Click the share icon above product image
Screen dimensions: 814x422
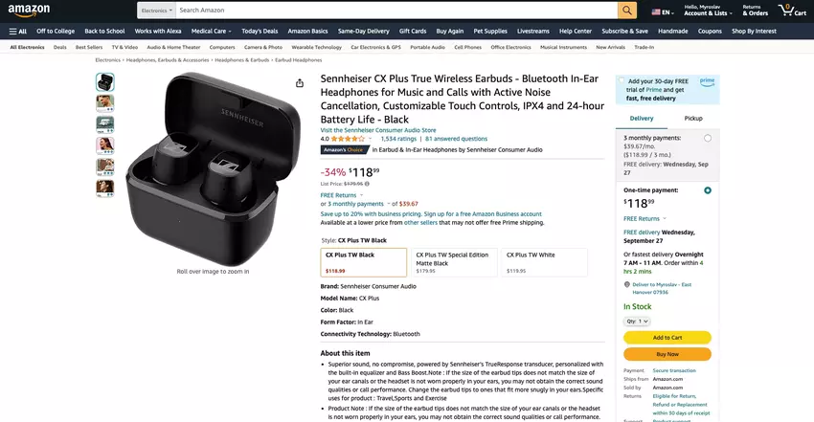coord(300,83)
